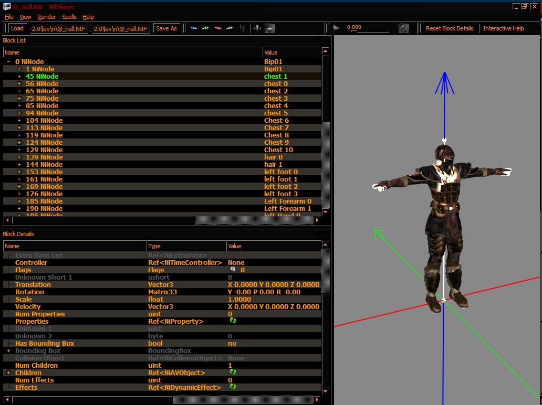Expand 113 NiNode Chest 7
Screen dimensions: 542x405
(x=19, y=128)
